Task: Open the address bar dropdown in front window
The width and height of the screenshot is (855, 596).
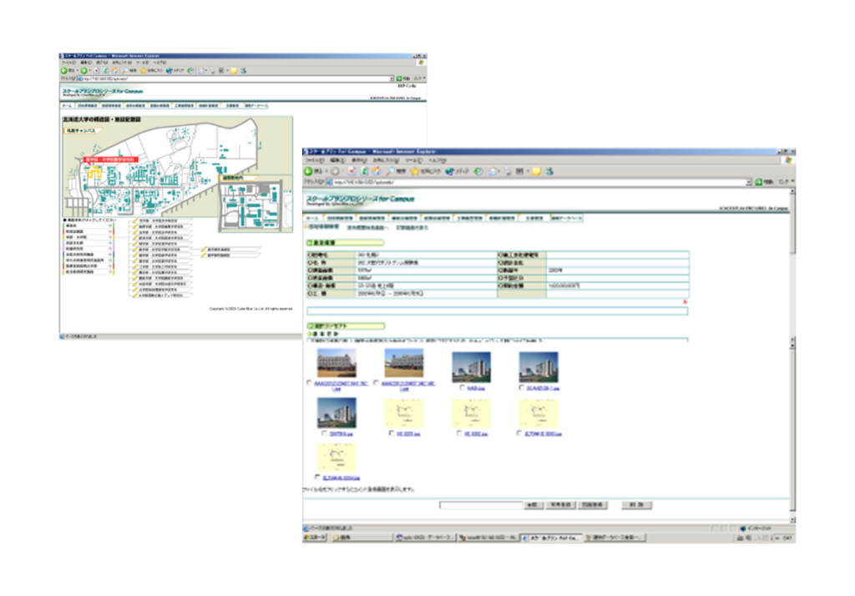Action: (x=749, y=182)
